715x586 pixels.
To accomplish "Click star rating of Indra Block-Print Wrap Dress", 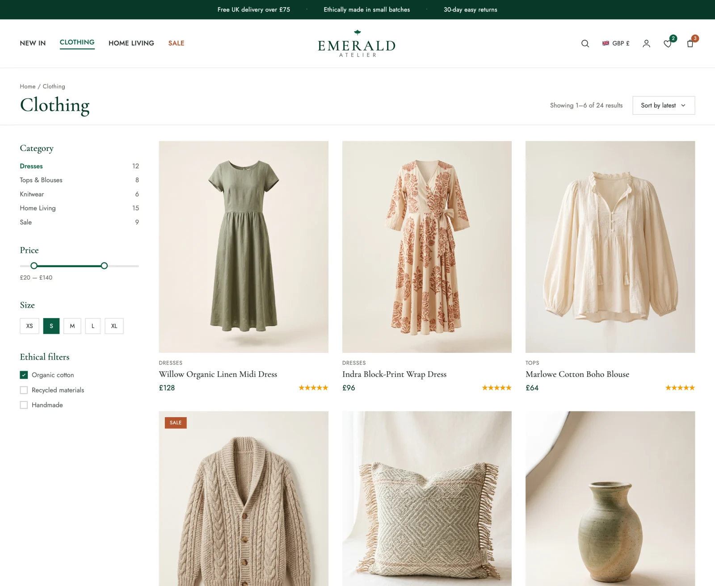I will pos(496,388).
